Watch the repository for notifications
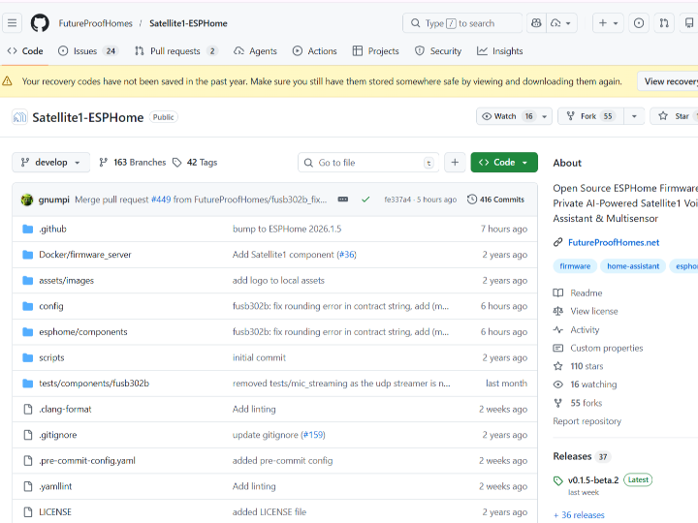Viewport: 698px width, 523px height. click(506, 116)
